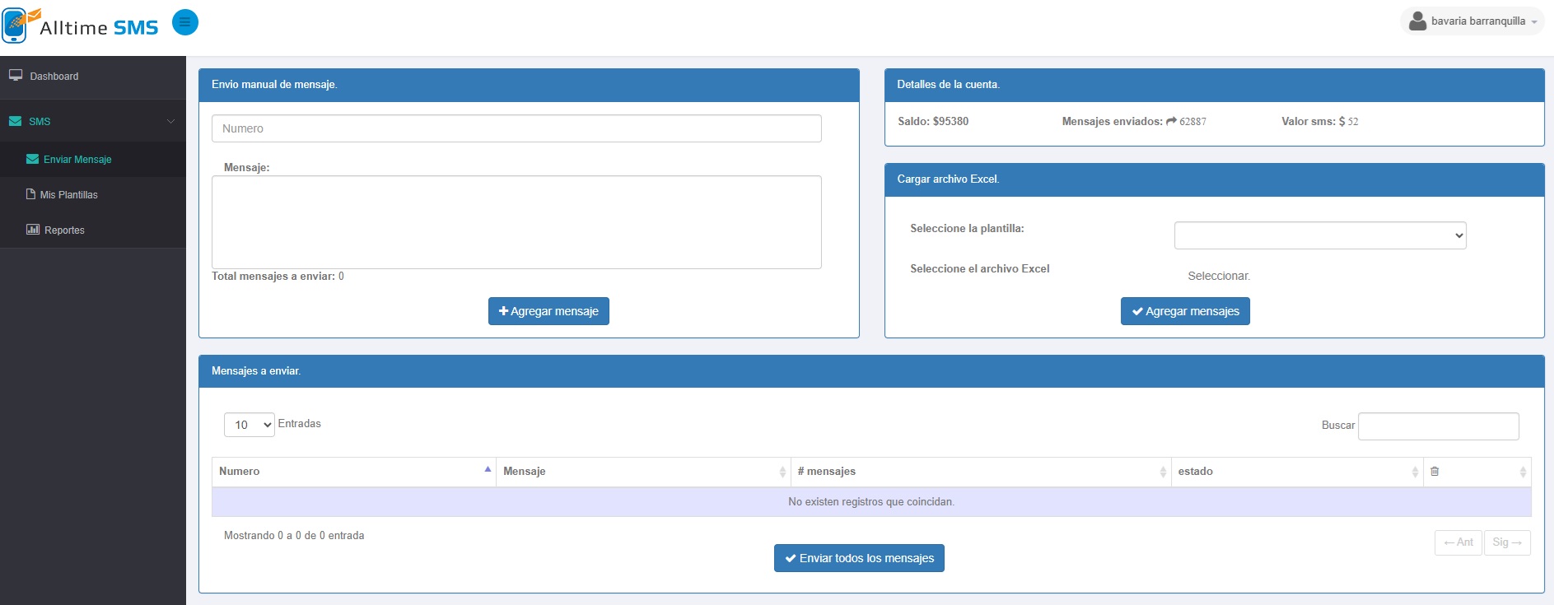This screenshot has width=1554, height=605.
Task: Click the Alltime SMS logo
Action: [80, 26]
